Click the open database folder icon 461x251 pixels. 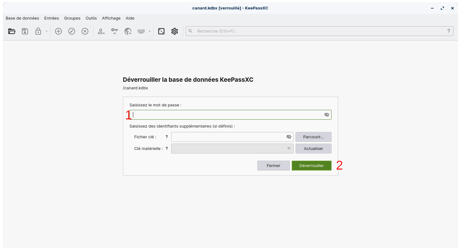[x=12, y=31]
